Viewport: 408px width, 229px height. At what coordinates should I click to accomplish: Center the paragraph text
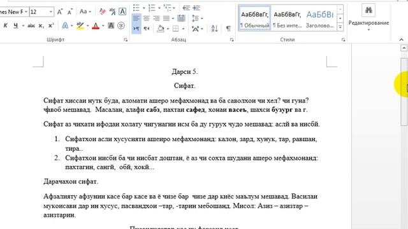147,18
